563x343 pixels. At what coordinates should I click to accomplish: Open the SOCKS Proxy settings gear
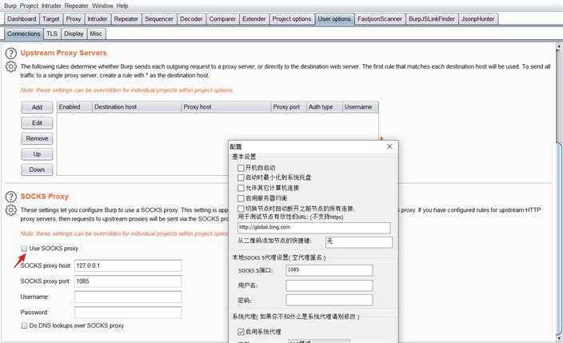(11, 210)
